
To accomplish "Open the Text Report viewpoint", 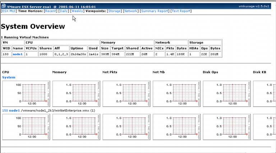I will [x=180, y=11].
